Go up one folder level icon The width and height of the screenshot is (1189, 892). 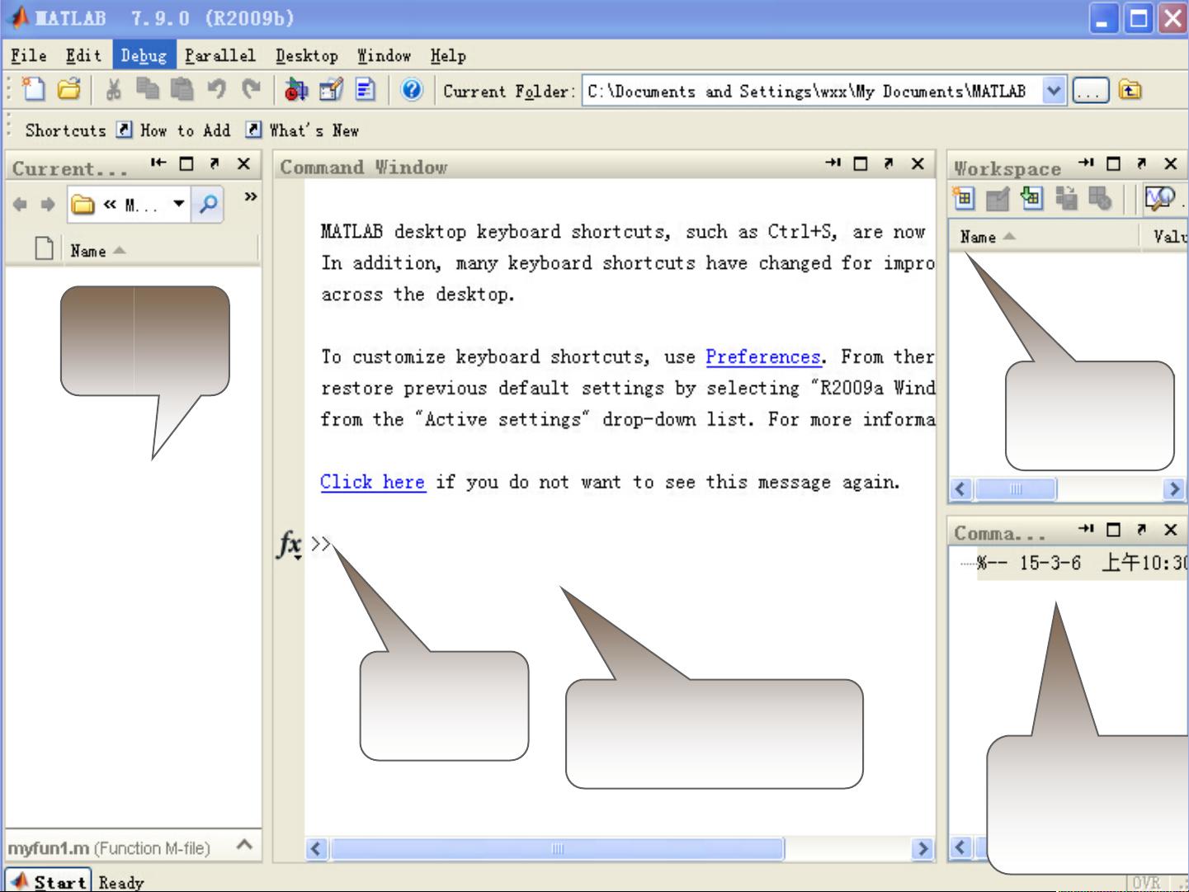click(x=1130, y=90)
